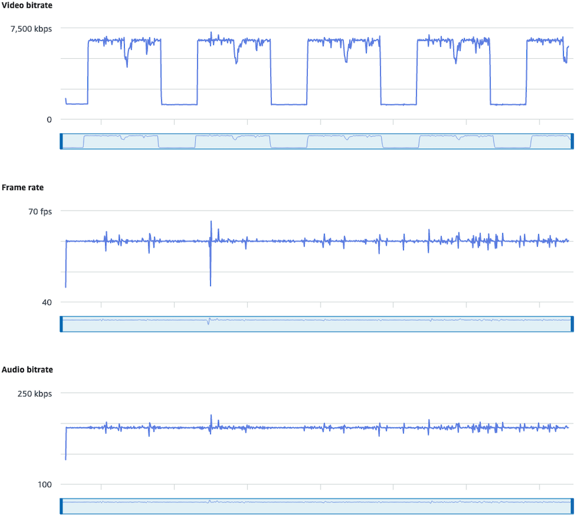Grab the right handle of the video bitrate brush
575x517 pixels.
tap(572, 140)
